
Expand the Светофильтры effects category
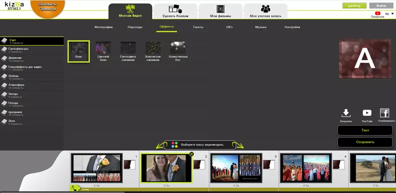[18, 49]
